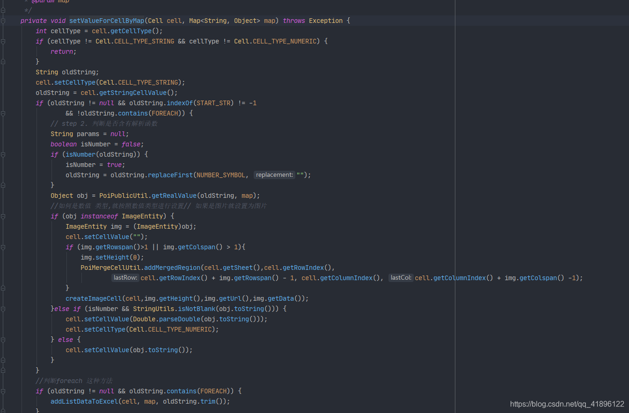Click the StringUtils class reference
This screenshot has width=629, height=413.
pyautogui.click(x=154, y=309)
